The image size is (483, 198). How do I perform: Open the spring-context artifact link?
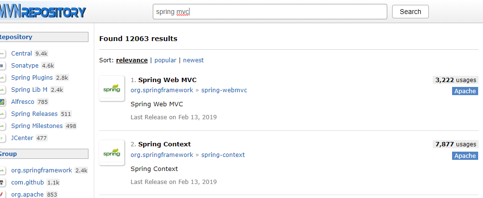coord(223,155)
